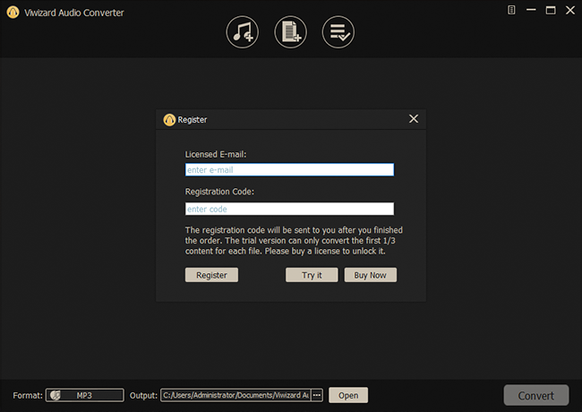This screenshot has width=582, height=412.
Task: Close the Register dialog
Action: tap(414, 119)
